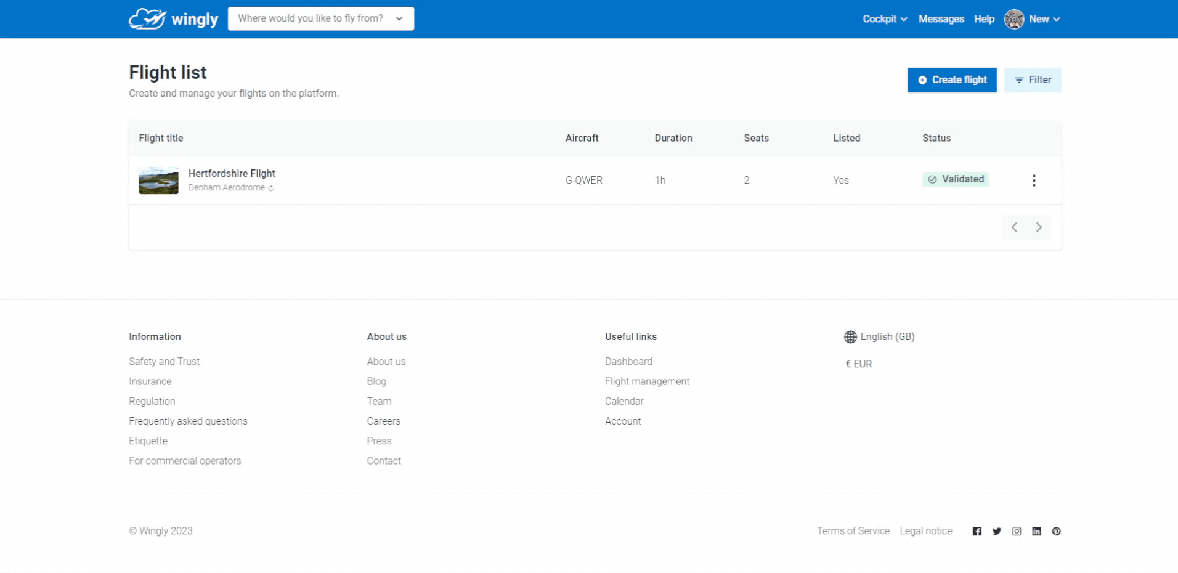Open the Blog footer link
The height and width of the screenshot is (573, 1178).
point(376,381)
